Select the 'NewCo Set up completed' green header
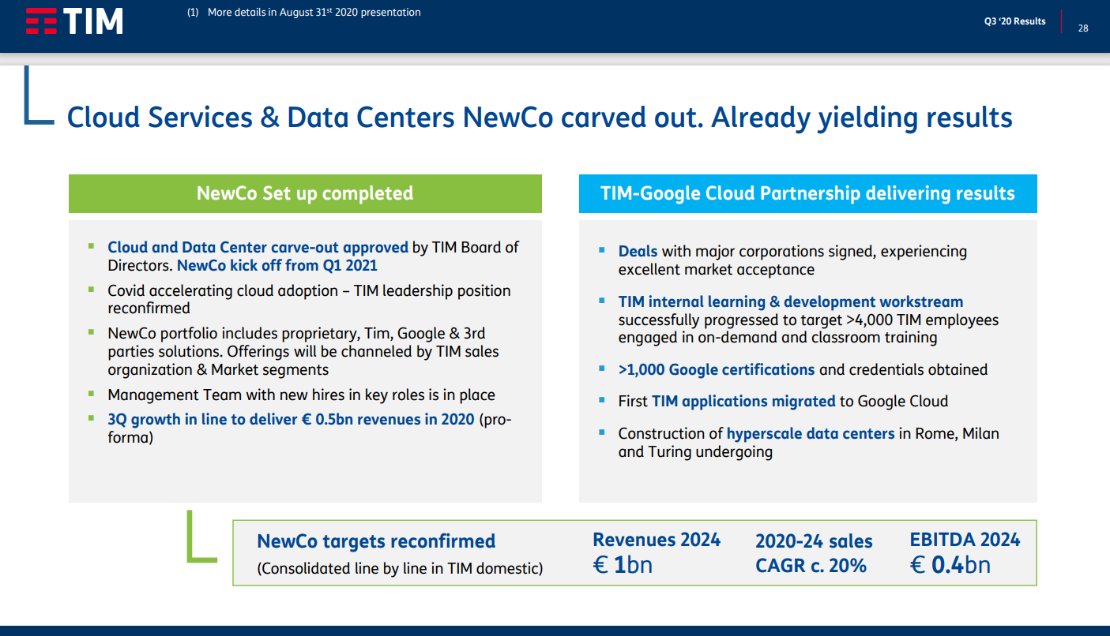This screenshot has width=1110, height=636. pos(305,193)
